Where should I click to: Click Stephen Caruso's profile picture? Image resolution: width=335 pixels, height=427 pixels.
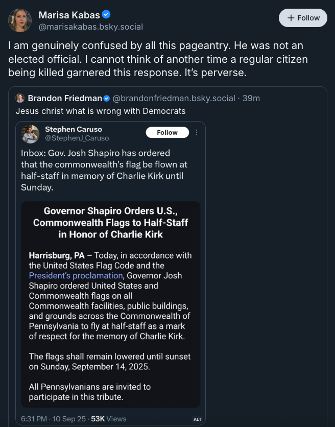pyautogui.click(x=30, y=134)
